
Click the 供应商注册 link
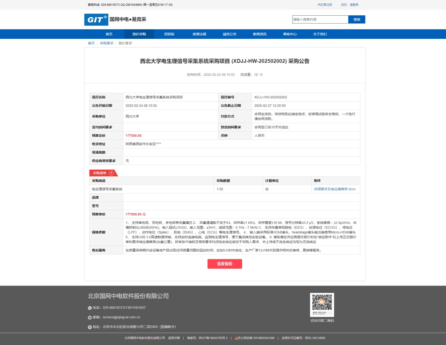point(325,5)
